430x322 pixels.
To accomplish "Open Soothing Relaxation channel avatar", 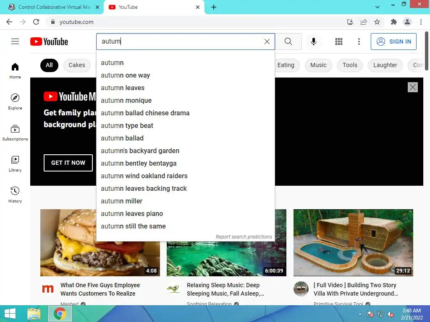I will click(174, 288).
